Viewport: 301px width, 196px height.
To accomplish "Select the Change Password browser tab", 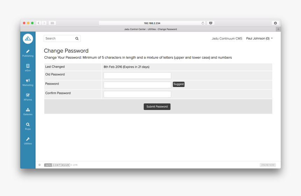I will pos(150,29).
